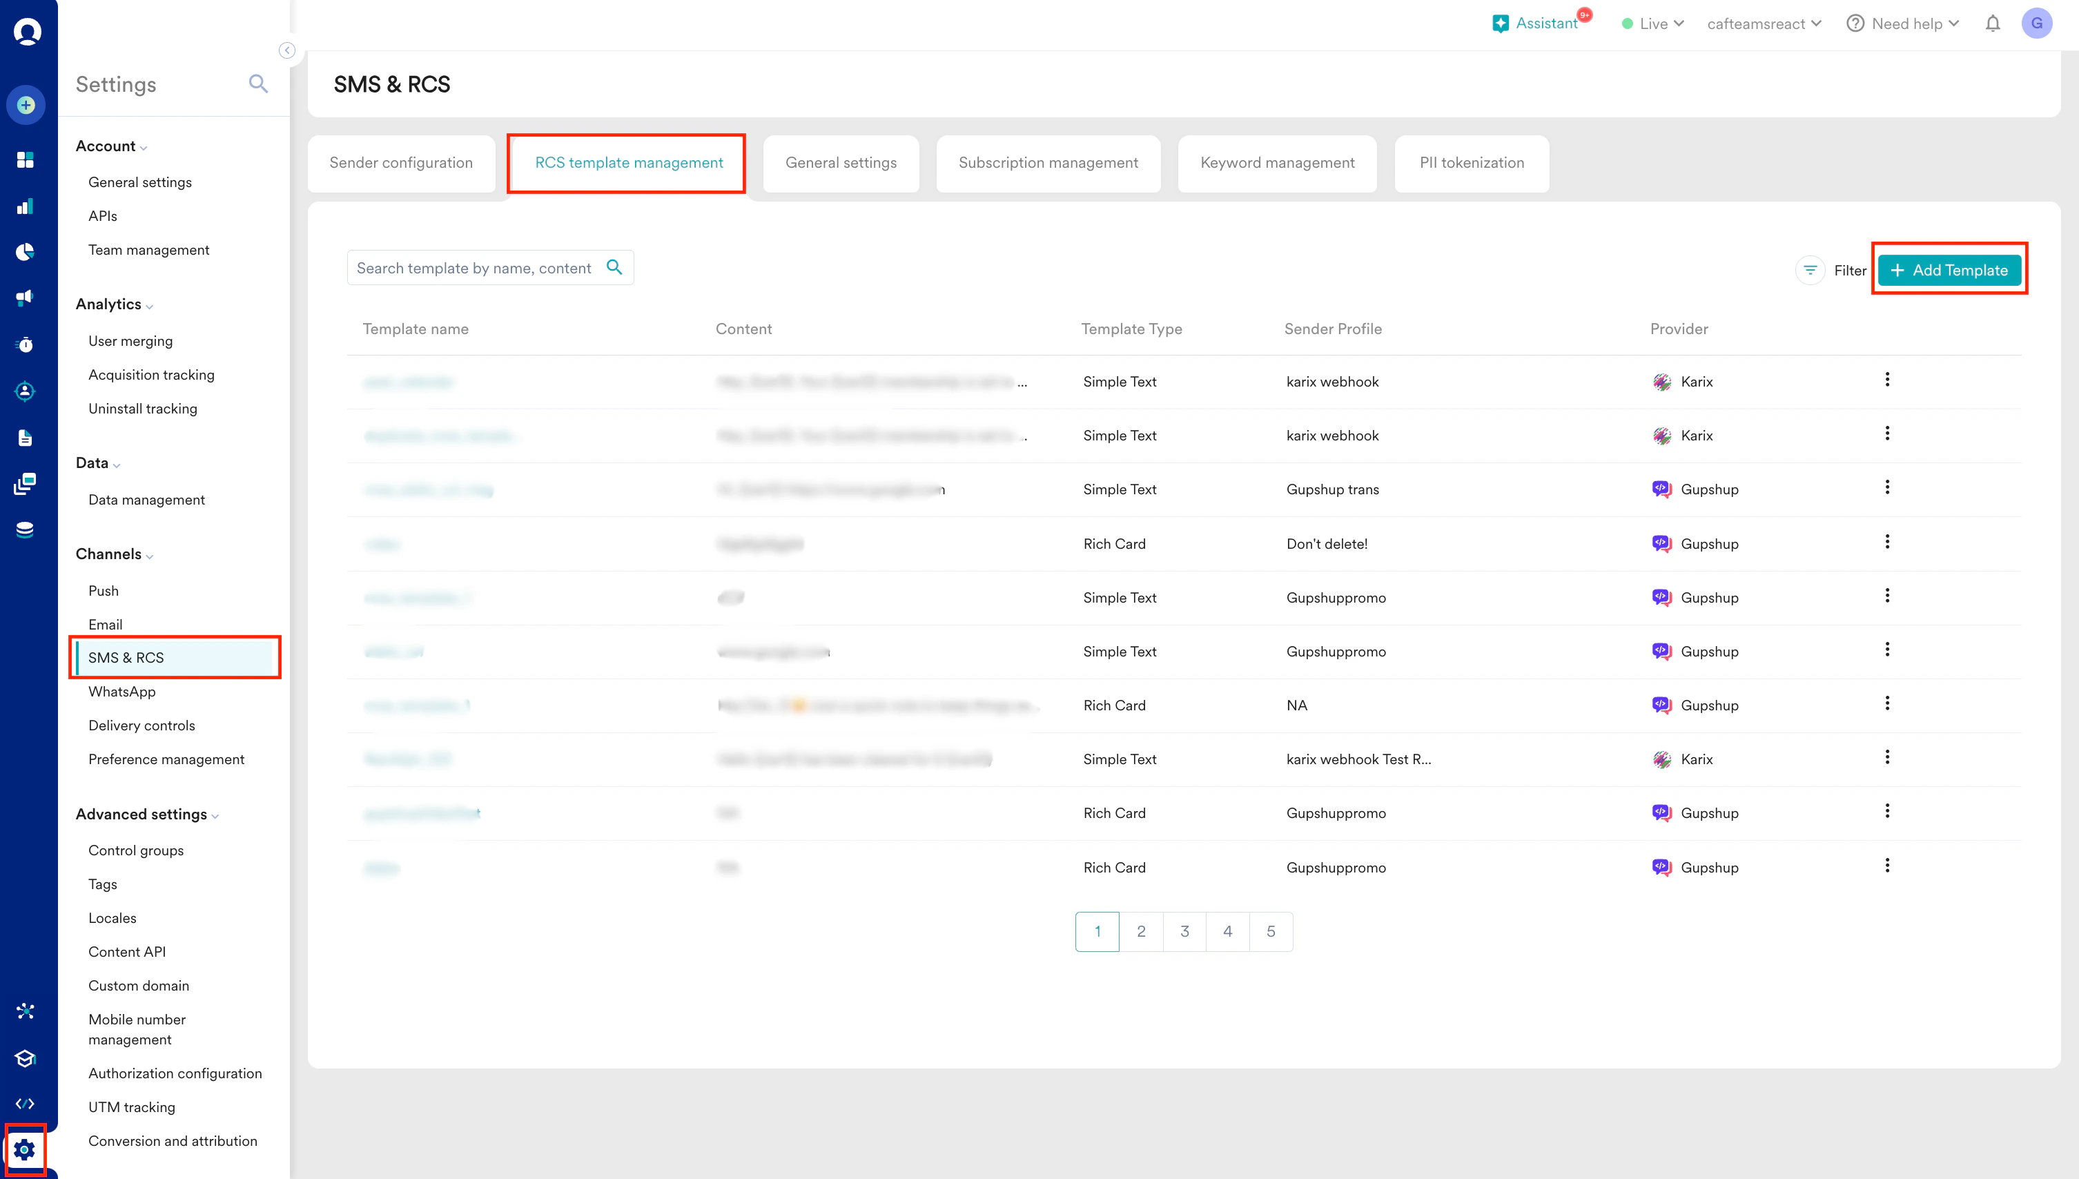Open the Campaigns megaphone icon in sidebar

coord(25,298)
